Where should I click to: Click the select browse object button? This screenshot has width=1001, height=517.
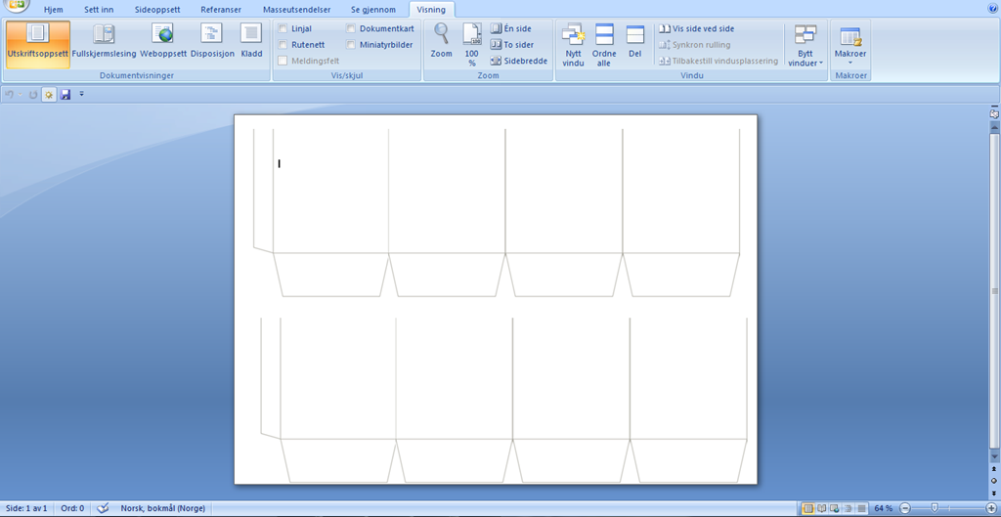[x=994, y=481]
